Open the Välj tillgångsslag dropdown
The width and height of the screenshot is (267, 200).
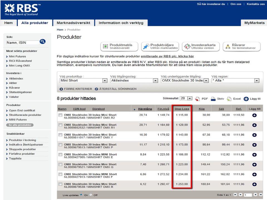[x=134, y=81]
